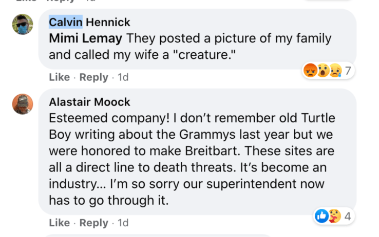
Task: Click the care hug reaction emoji
Action: (x=334, y=217)
